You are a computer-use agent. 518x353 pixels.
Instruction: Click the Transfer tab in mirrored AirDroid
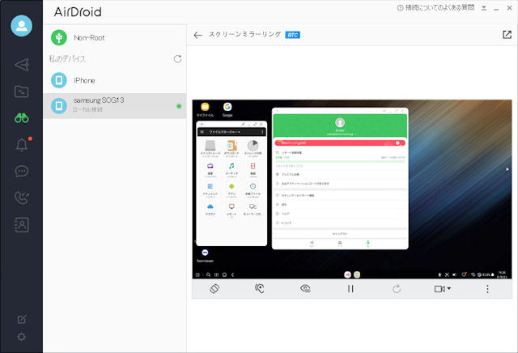click(312, 244)
